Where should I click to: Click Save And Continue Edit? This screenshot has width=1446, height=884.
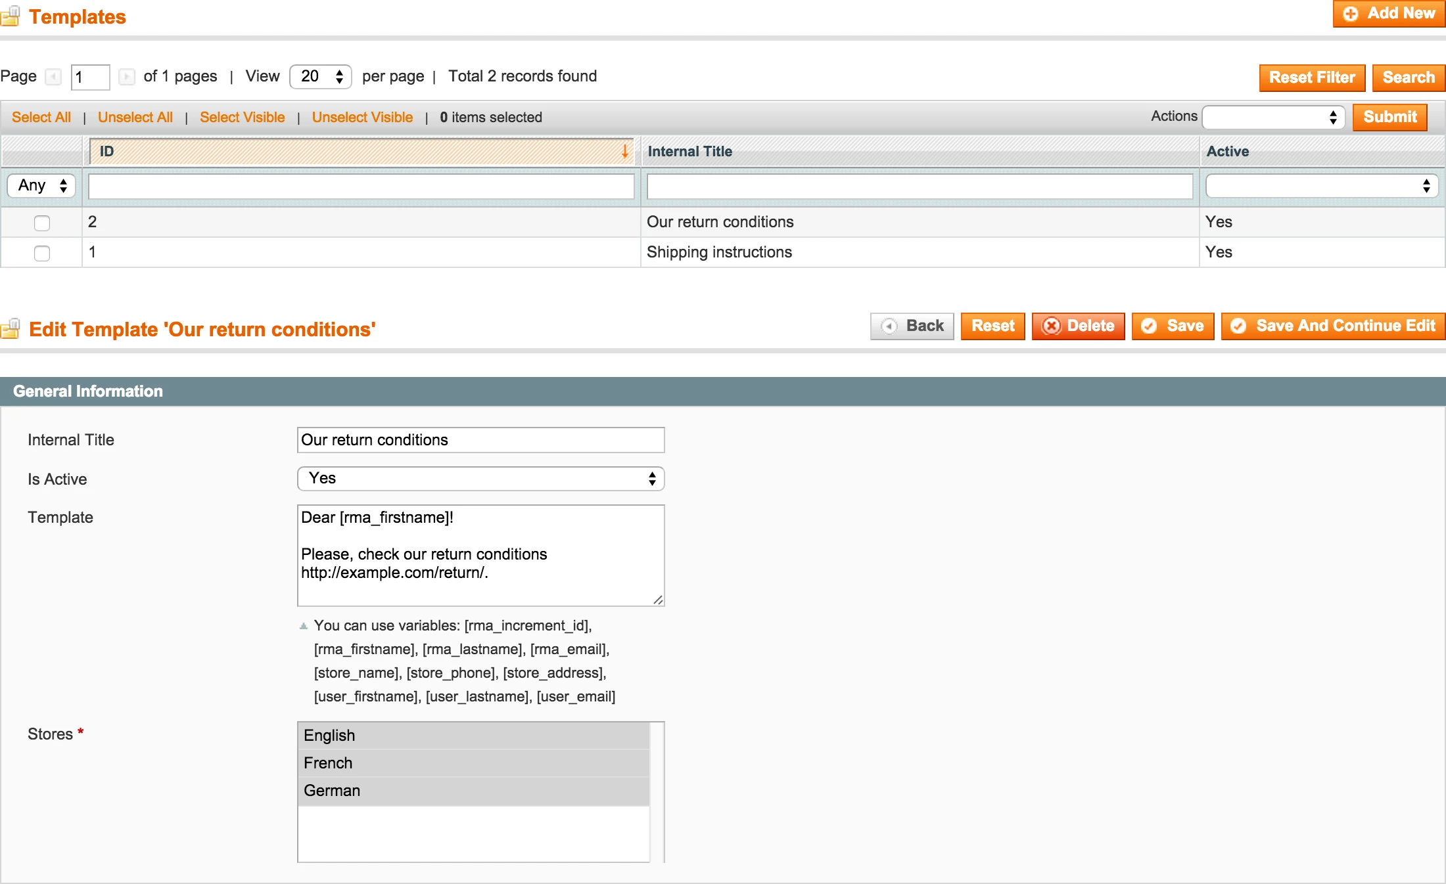coord(1332,326)
